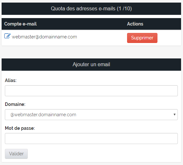Click the word Compte in the table header
The image size is (183, 165).
point(13,24)
